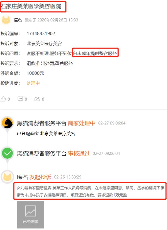Click the 商家处理中 status label

pyautogui.click(x=82, y=123)
